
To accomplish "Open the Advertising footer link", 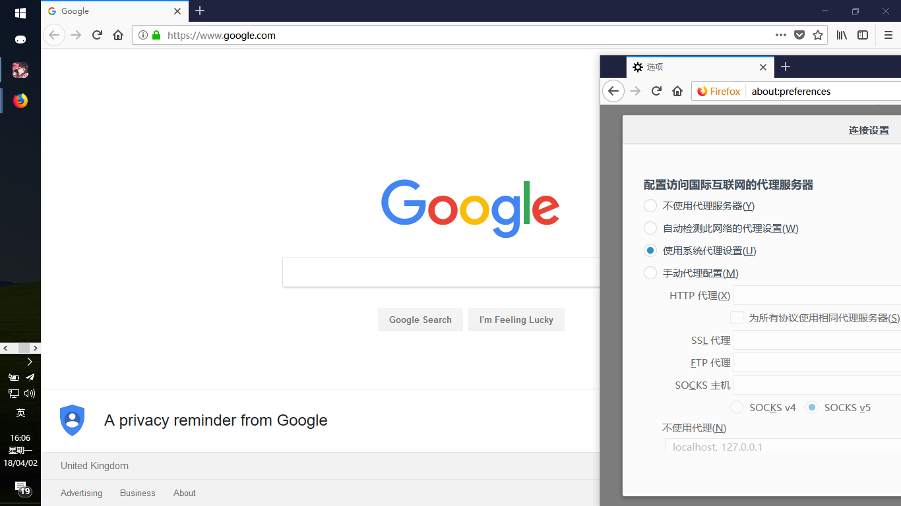I will coord(81,493).
